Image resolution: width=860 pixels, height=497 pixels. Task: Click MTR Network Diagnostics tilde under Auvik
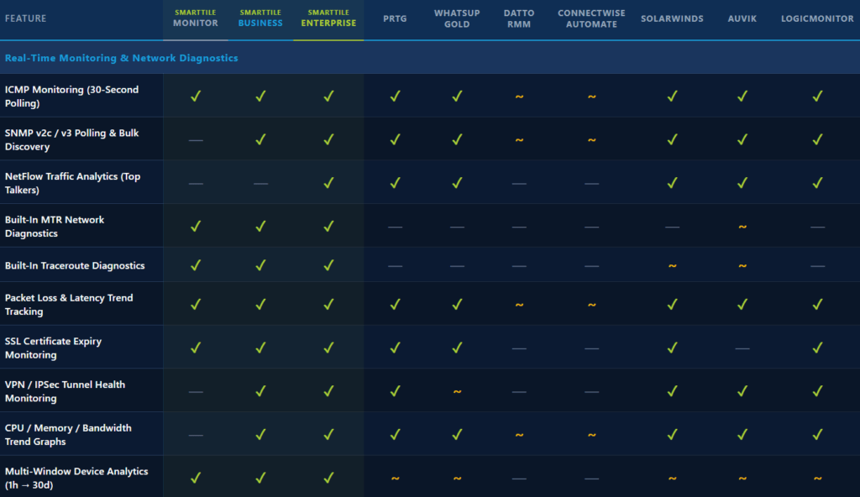(x=742, y=227)
